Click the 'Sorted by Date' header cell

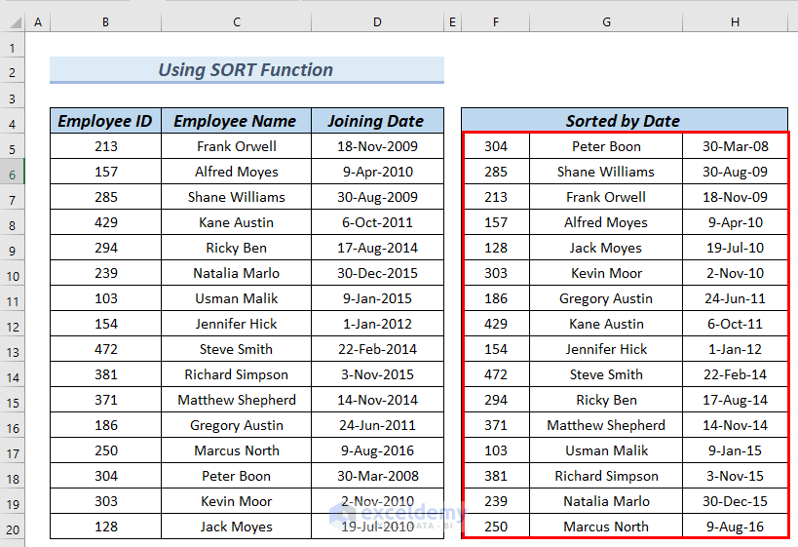(x=625, y=121)
